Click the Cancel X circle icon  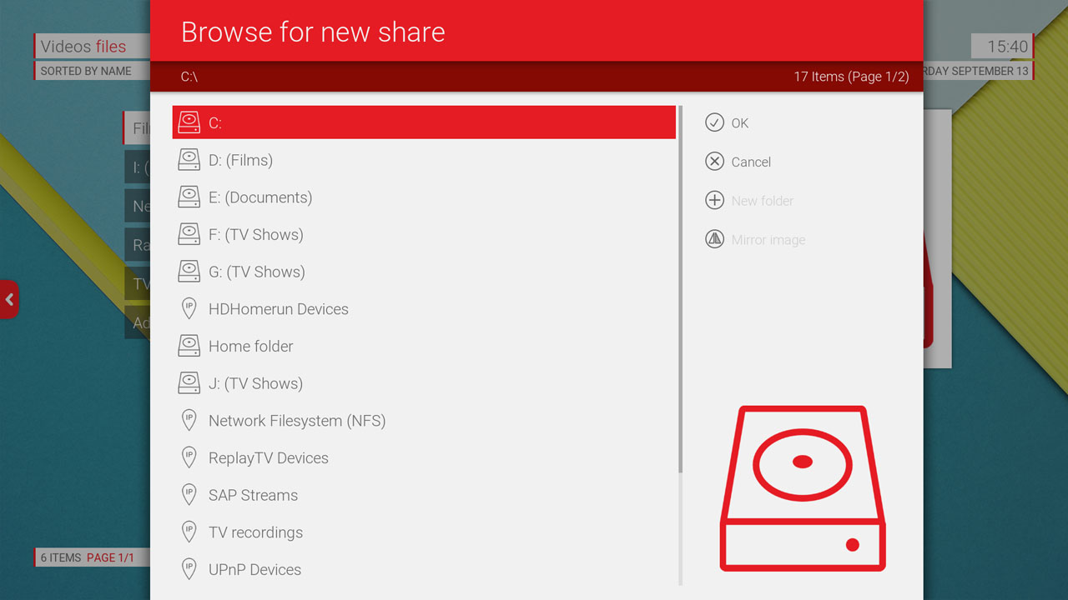(x=714, y=162)
